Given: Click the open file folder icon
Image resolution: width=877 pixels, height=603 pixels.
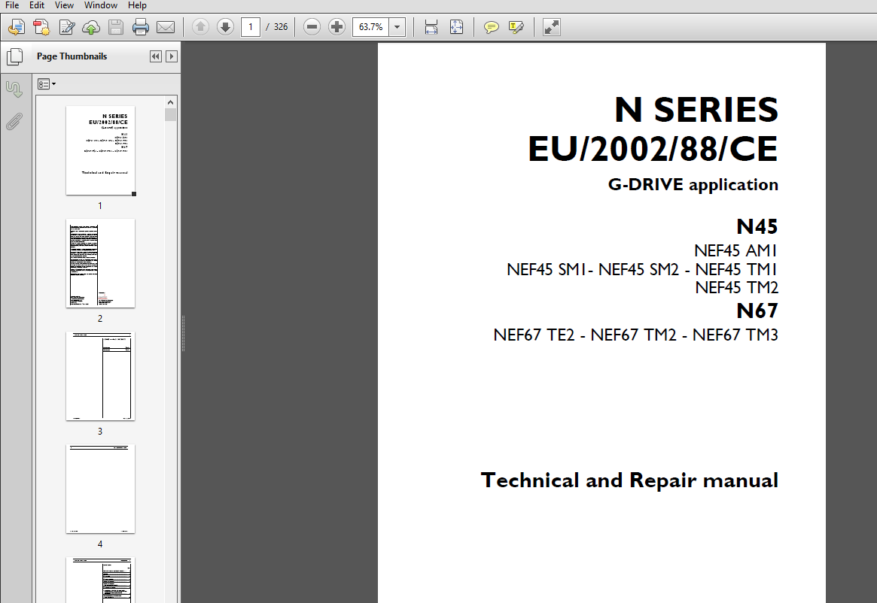Looking at the screenshot, I should click(x=17, y=27).
